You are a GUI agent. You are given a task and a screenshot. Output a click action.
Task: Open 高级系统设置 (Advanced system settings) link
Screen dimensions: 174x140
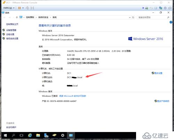(12, 38)
